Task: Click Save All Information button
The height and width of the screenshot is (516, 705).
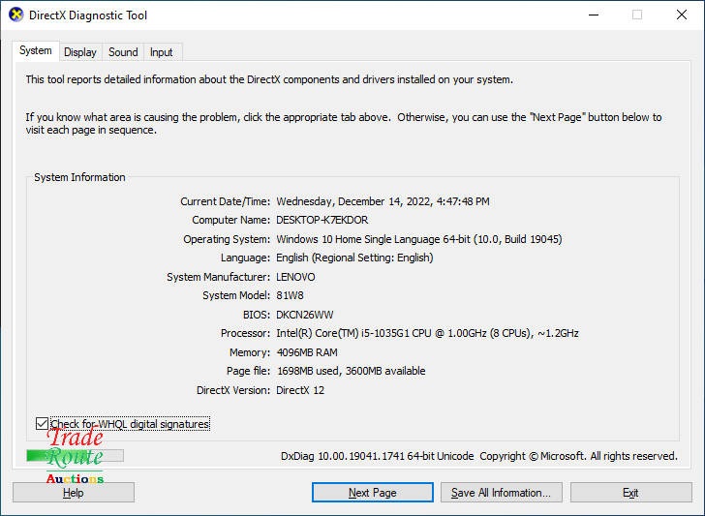Action: [500, 493]
